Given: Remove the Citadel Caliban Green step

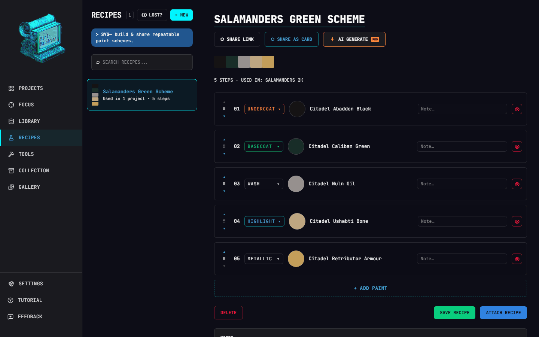Looking at the screenshot, I should click(x=517, y=146).
